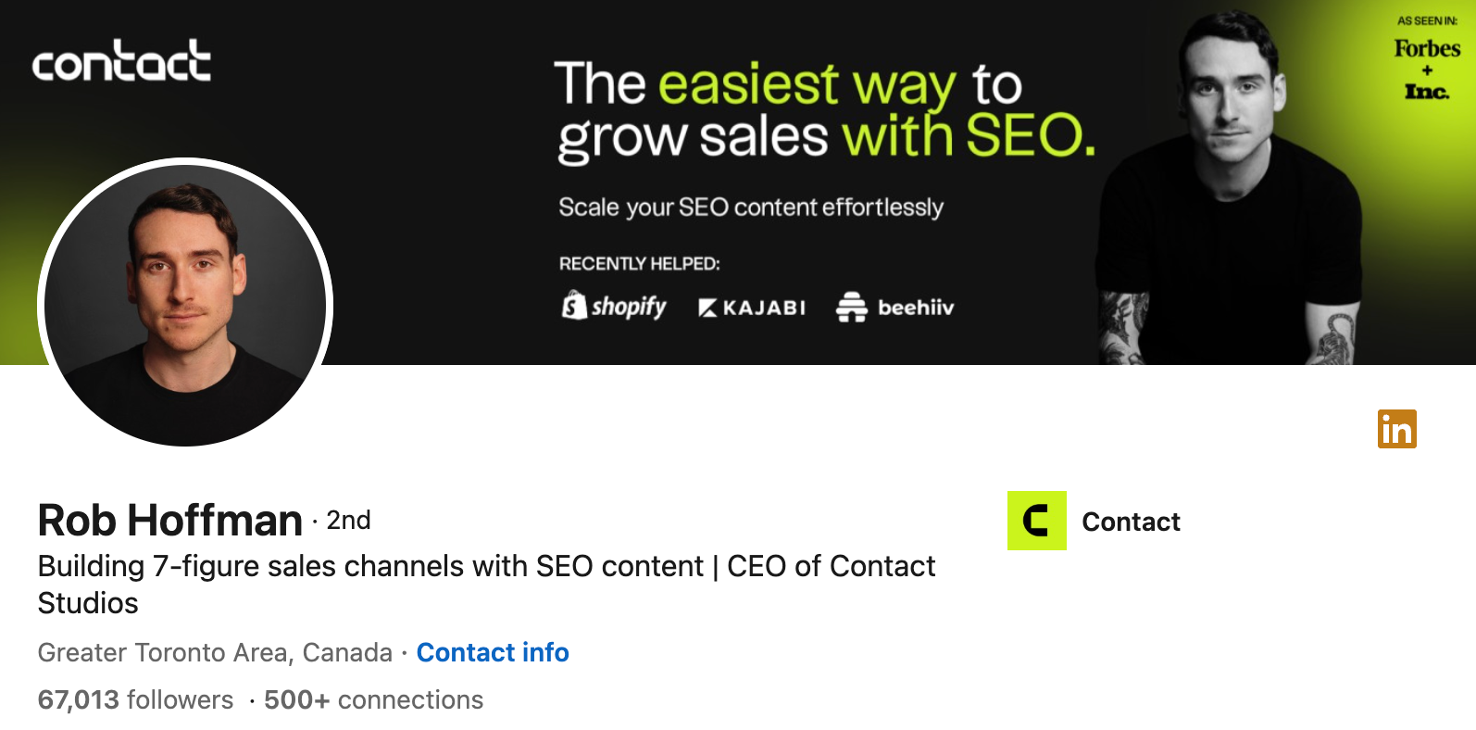Click the Greater Toronto Area location text
Viewport: 1476px width, 730px height.
[x=215, y=652]
